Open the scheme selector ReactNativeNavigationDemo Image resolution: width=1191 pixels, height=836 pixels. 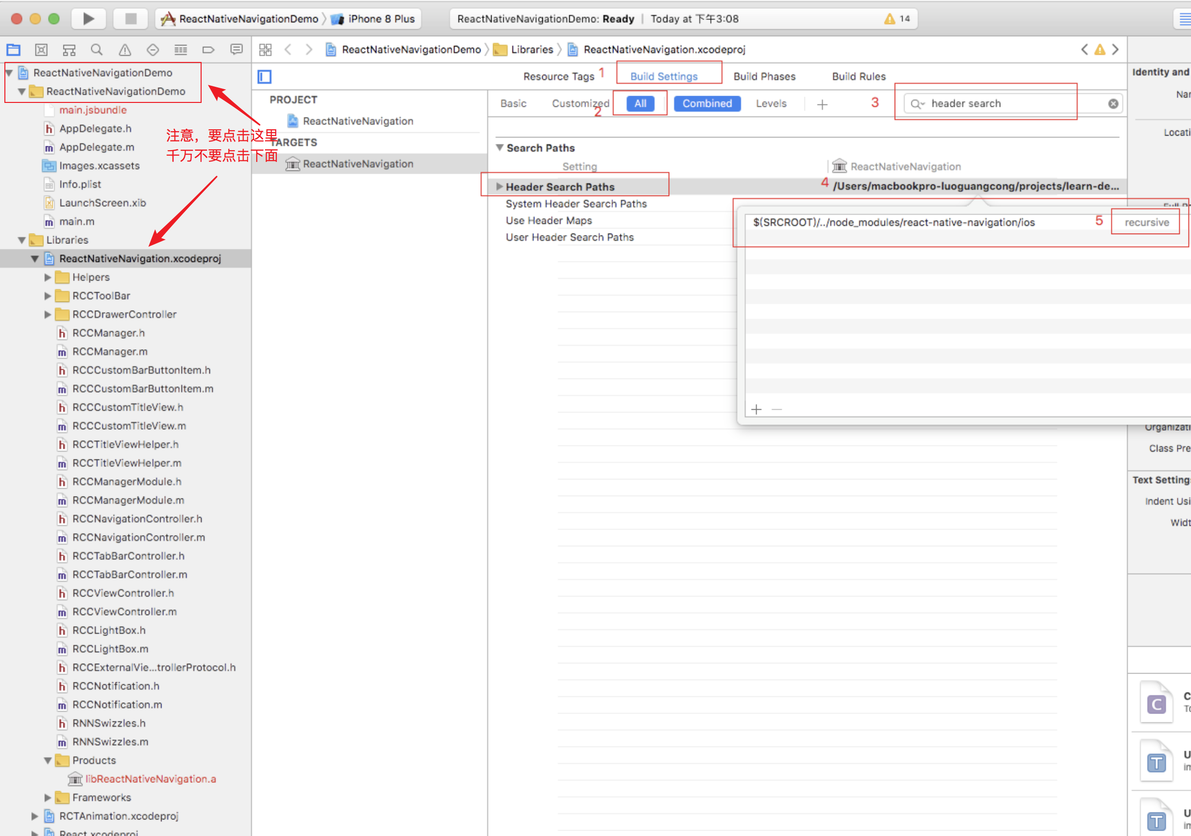pos(240,19)
